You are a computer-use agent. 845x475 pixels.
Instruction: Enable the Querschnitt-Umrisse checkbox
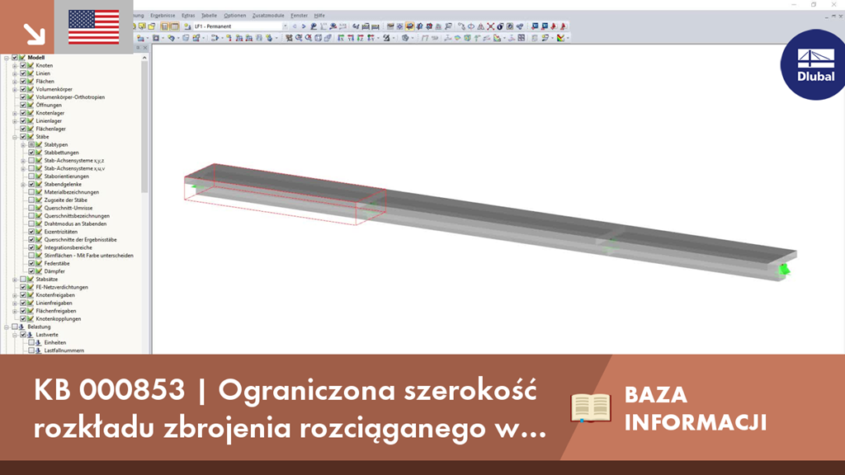coord(31,208)
